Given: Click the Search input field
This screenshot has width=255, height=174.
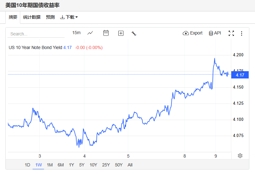Looking at the screenshot, I should 36,34.
